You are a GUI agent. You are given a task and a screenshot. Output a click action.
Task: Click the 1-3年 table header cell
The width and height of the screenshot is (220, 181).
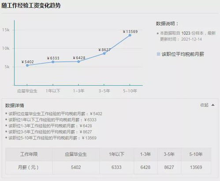(x=145, y=154)
